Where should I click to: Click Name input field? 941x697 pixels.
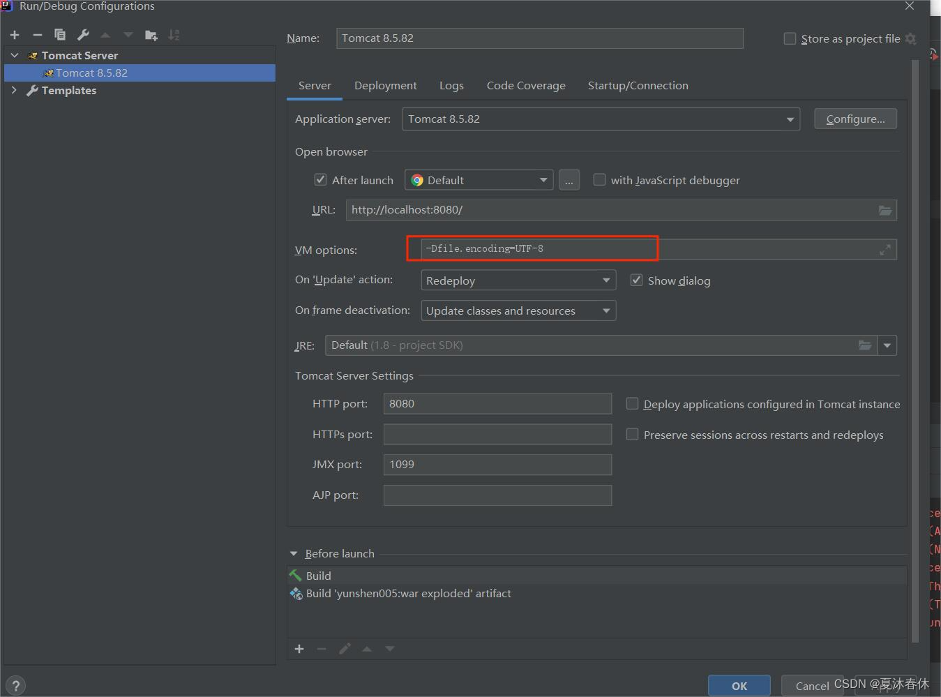pyautogui.click(x=540, y=38)
